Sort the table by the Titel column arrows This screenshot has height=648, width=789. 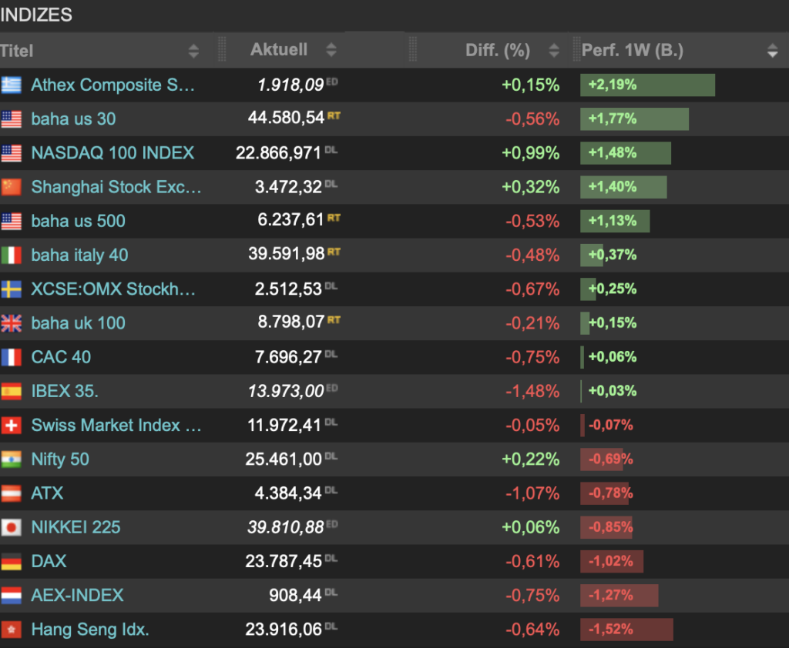click(193, 51)
